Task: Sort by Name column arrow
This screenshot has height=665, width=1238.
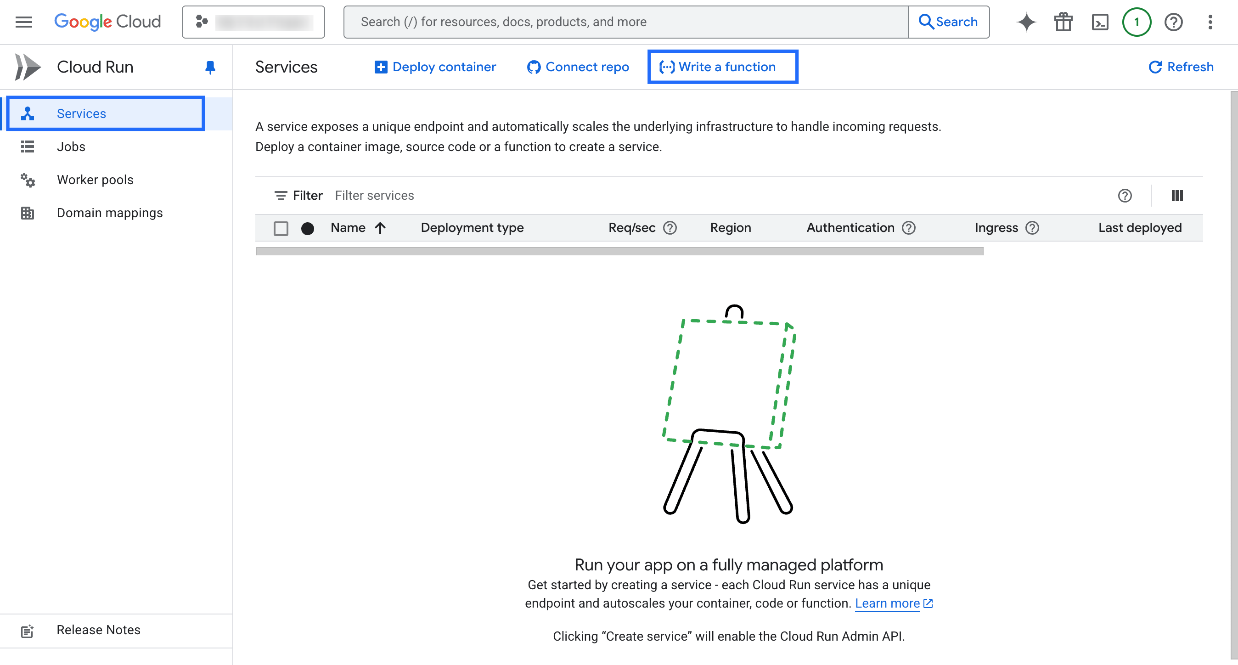Action: (380, 228)
